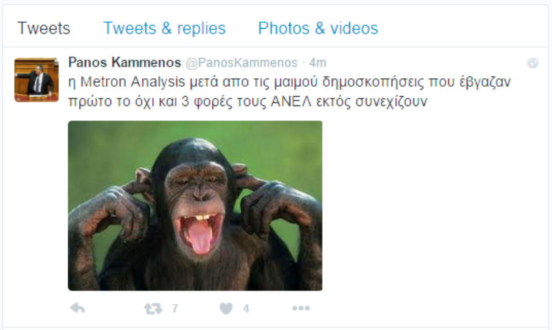Viewport: 552px width, 330px height.
Task: Open the Photos & videos tab
Action: pyautogui.click(x=318, y=28)
